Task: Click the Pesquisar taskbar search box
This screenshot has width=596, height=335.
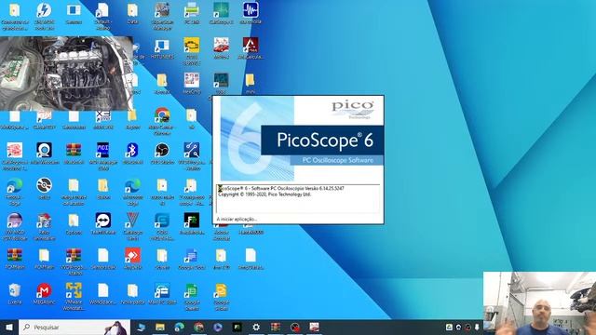Action: [x=74, y=327]
